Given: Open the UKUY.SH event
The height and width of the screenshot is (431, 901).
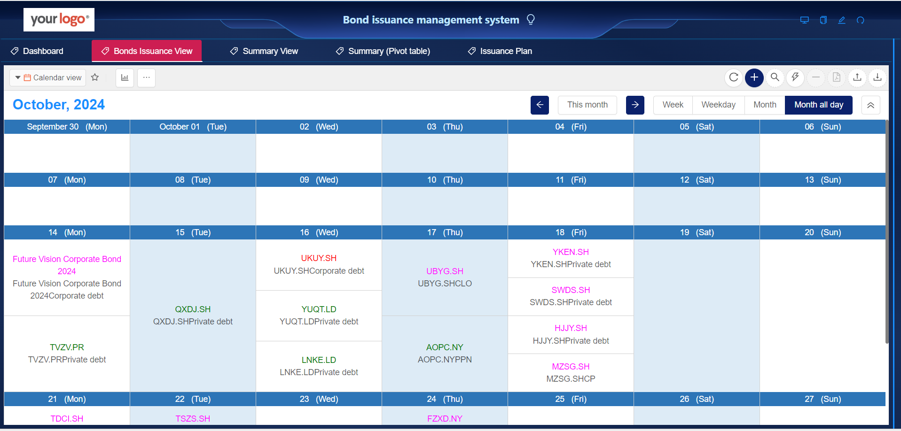Looking at the screenshot, I should click(x=319, y=264).
